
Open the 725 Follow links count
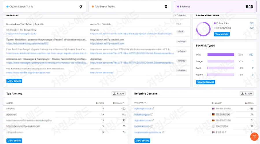pos(251,23)
